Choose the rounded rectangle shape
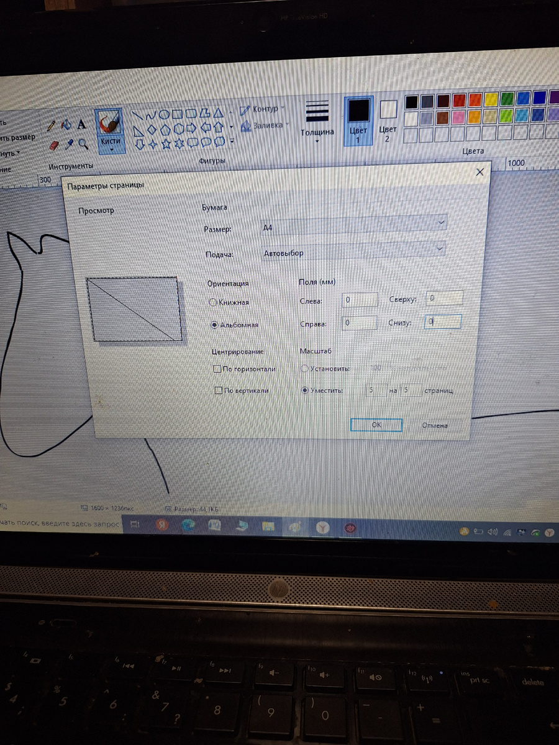The height and width of the screenshot is (745, 559). [191, 114]
